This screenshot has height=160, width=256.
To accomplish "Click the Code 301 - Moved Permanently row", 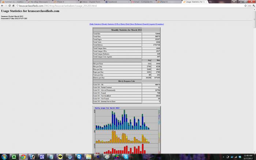I will pyautogui.click(x=127, y=90).
